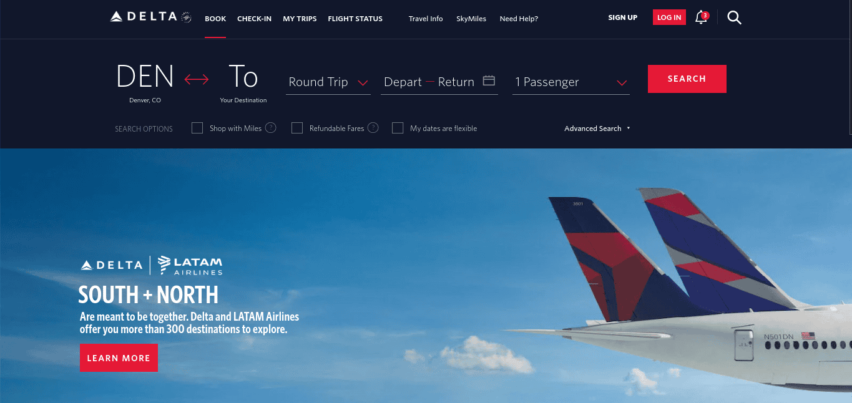Check My dates are flexible
The height and width of the screenshot is (403, 852).
(398, 128)
